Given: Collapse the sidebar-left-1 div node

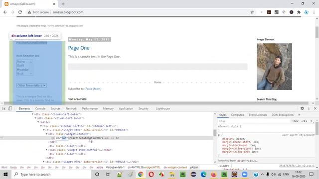Looking at the screenshot, I should tap(41, 126).
